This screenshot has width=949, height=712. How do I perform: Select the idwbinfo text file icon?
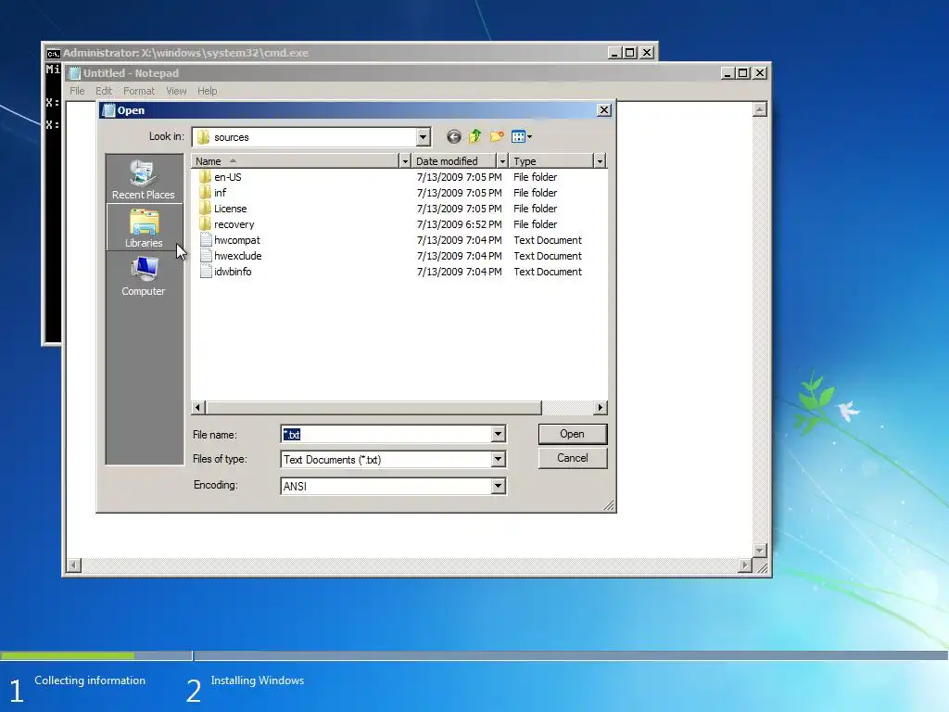click(206, 272)
